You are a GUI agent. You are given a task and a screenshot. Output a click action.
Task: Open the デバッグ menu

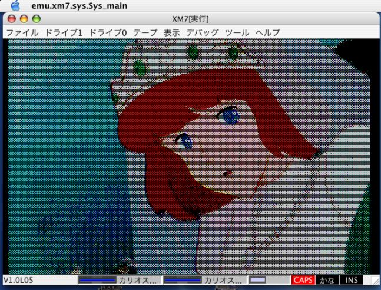(202, 32)
